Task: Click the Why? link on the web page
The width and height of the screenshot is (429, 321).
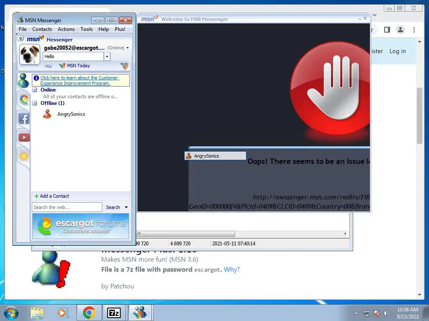Action: (x=232, y=270)
